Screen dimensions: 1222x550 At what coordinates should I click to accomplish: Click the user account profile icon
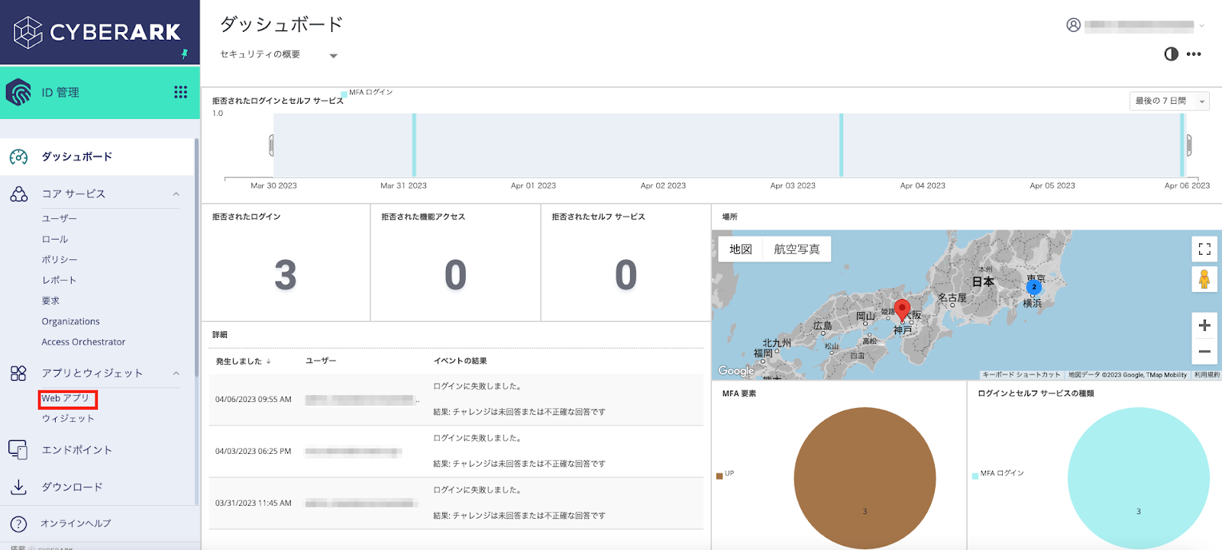(x=1073, y=25)
